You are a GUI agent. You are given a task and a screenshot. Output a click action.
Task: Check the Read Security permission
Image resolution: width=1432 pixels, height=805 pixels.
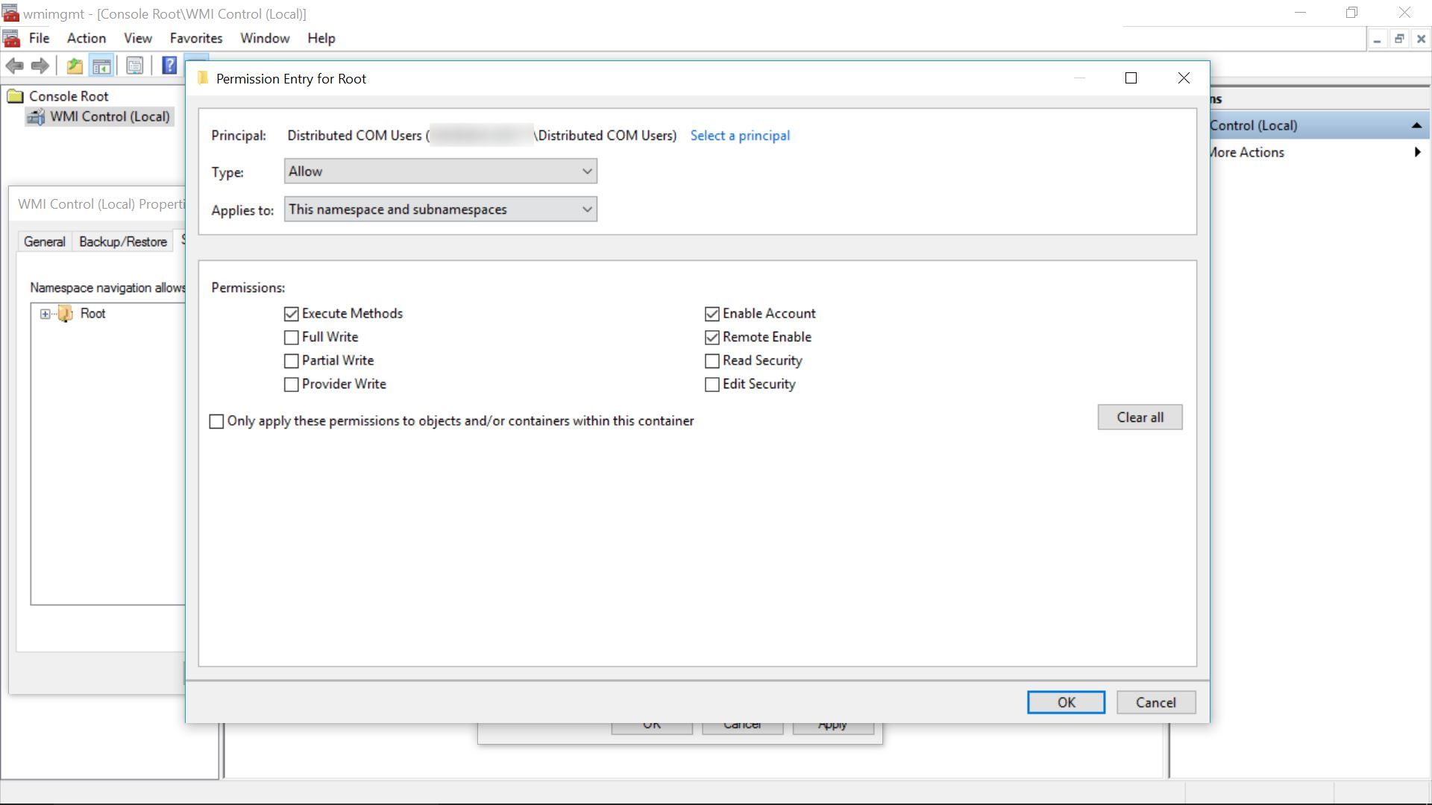[712, 361]
